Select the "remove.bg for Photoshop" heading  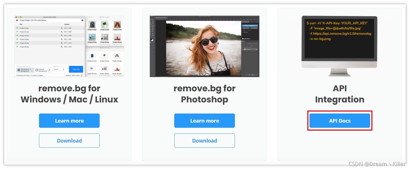204,94
